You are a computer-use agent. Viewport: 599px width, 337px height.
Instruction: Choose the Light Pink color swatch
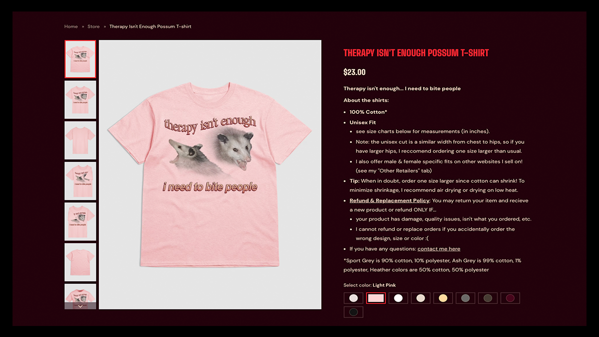pos(376,298)
